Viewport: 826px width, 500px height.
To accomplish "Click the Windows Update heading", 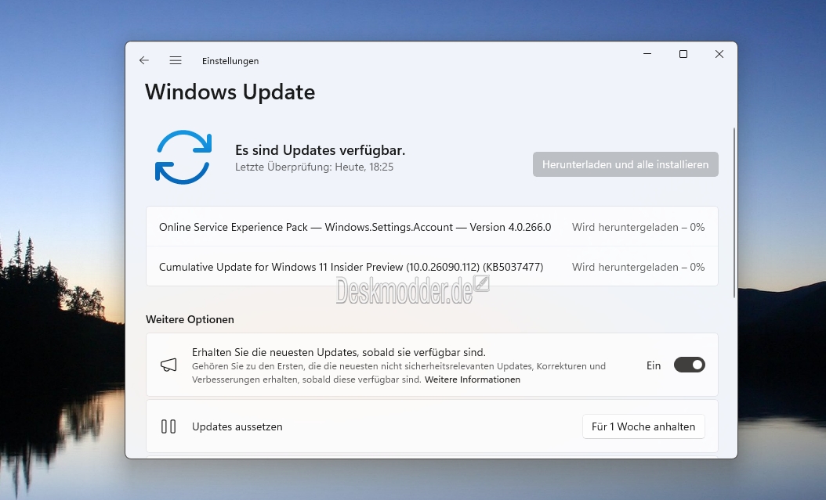I will point(230,92).
